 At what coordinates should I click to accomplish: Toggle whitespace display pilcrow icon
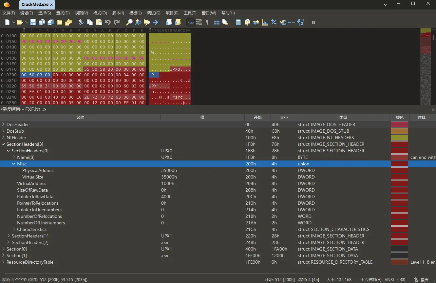[x=208, y=22]
